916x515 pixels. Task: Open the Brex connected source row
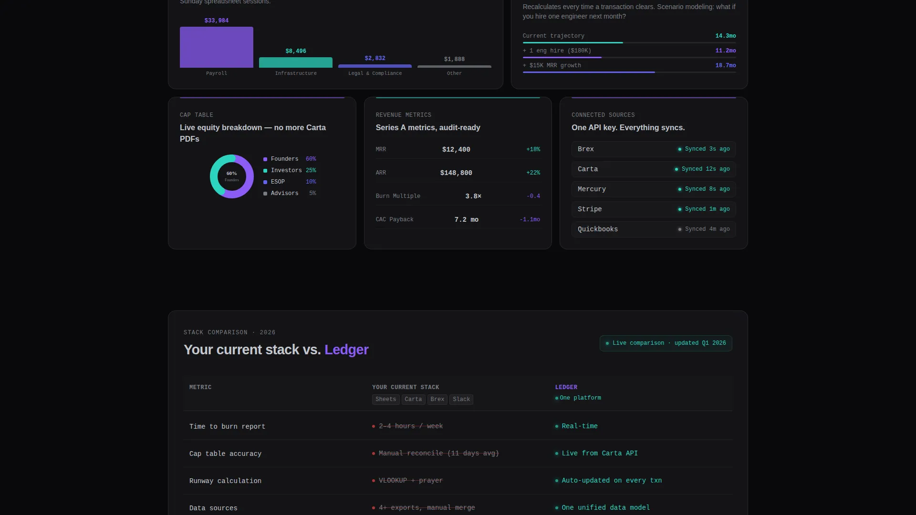point(654,149)
